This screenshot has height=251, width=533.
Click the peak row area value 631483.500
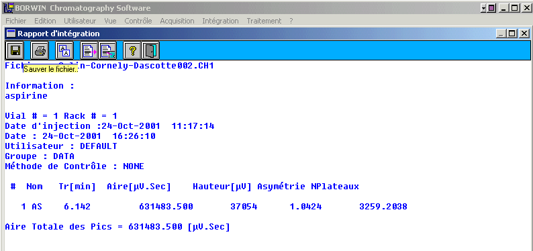pyautogui.click(x=166, y=207)
